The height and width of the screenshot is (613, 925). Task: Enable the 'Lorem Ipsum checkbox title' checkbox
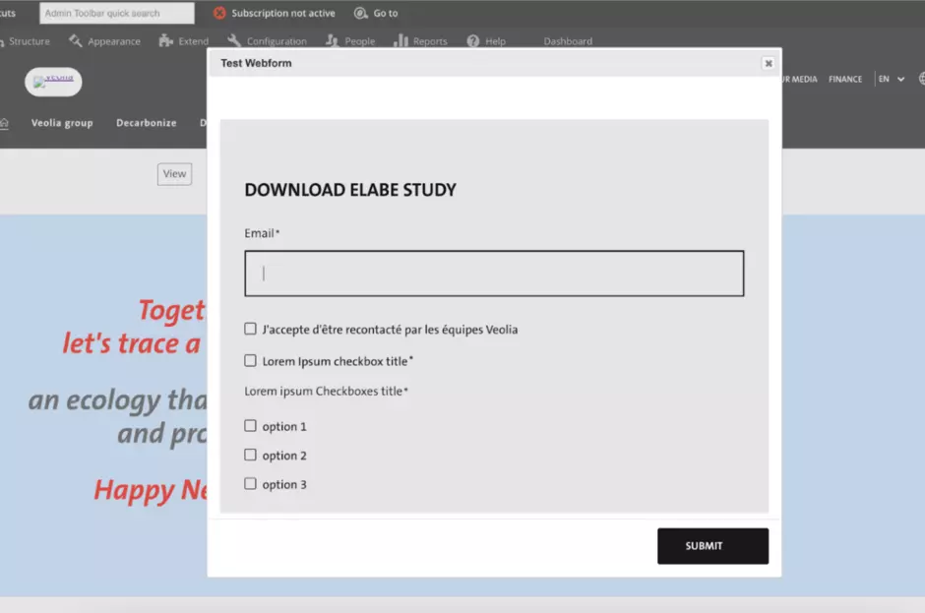pyautogui.click(x=250, y=360)
